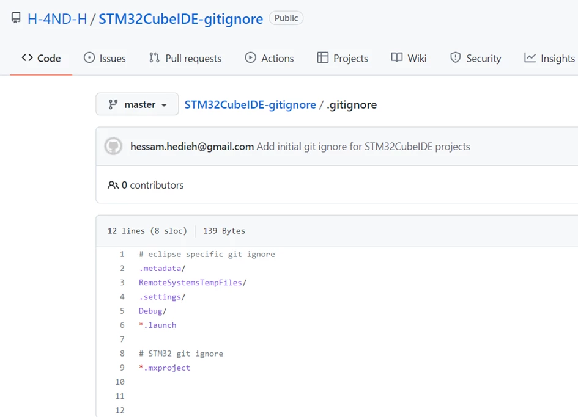
Task: Click STM32CubeIDE-gitignore breadcrumb link
Action: pyautogui.click(x=250, y=105)
